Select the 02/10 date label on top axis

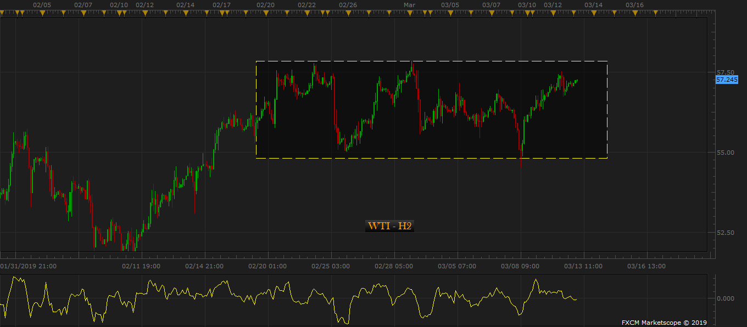[x=119, y=5]
